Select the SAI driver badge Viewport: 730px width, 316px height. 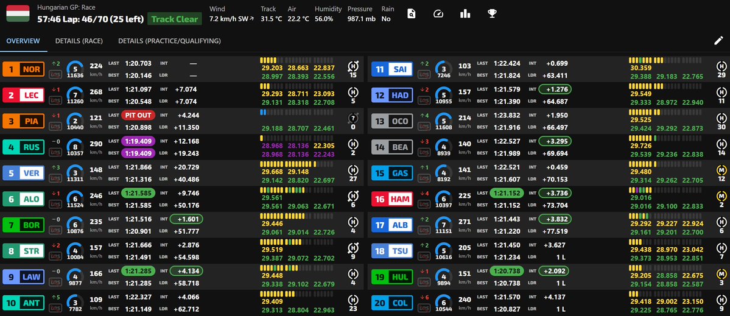point(393,69)
